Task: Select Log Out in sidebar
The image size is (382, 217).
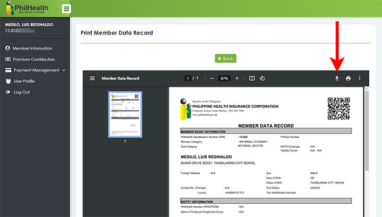Action: pos(21,92)
